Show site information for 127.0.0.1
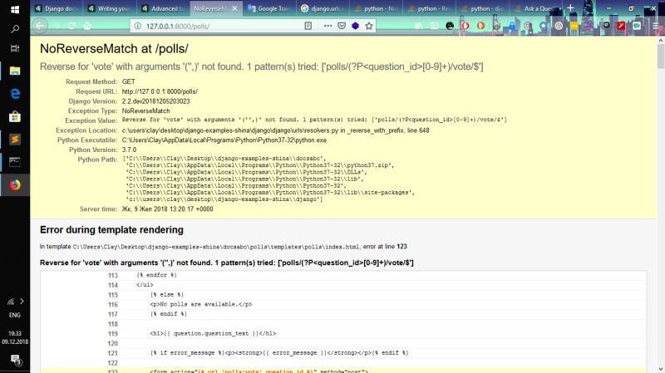Screen dimensions: 665x373 click(x=137, y=26)
